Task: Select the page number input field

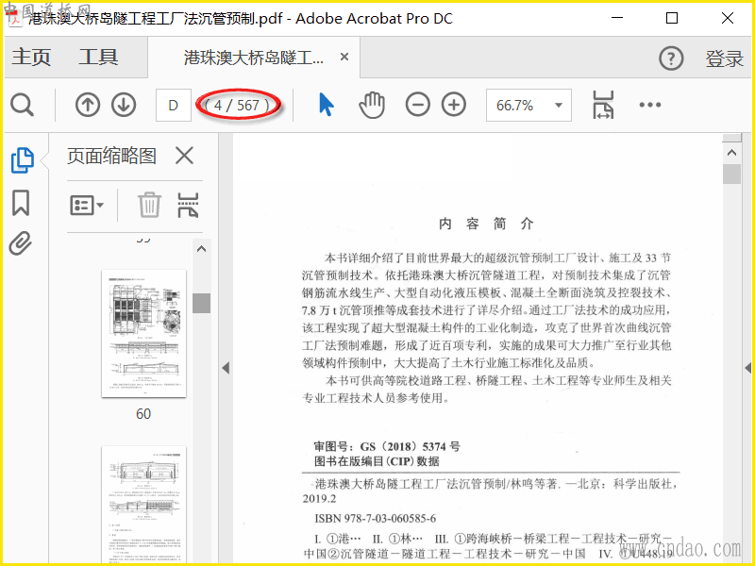Action: (174, 105)
